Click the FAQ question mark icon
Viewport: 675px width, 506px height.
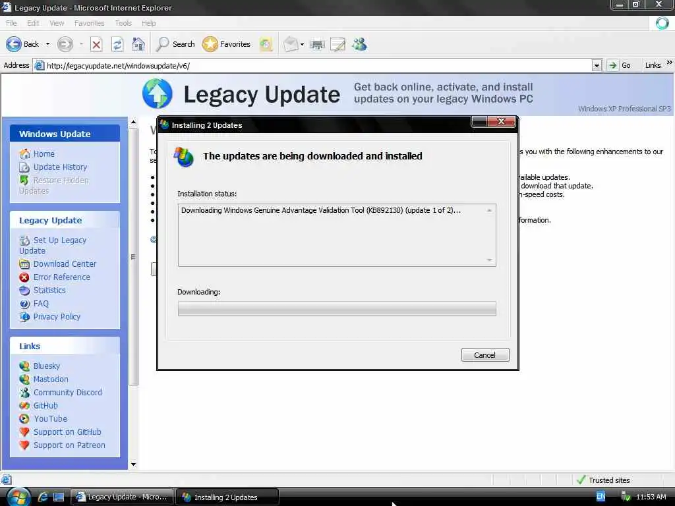pos(24,304)
